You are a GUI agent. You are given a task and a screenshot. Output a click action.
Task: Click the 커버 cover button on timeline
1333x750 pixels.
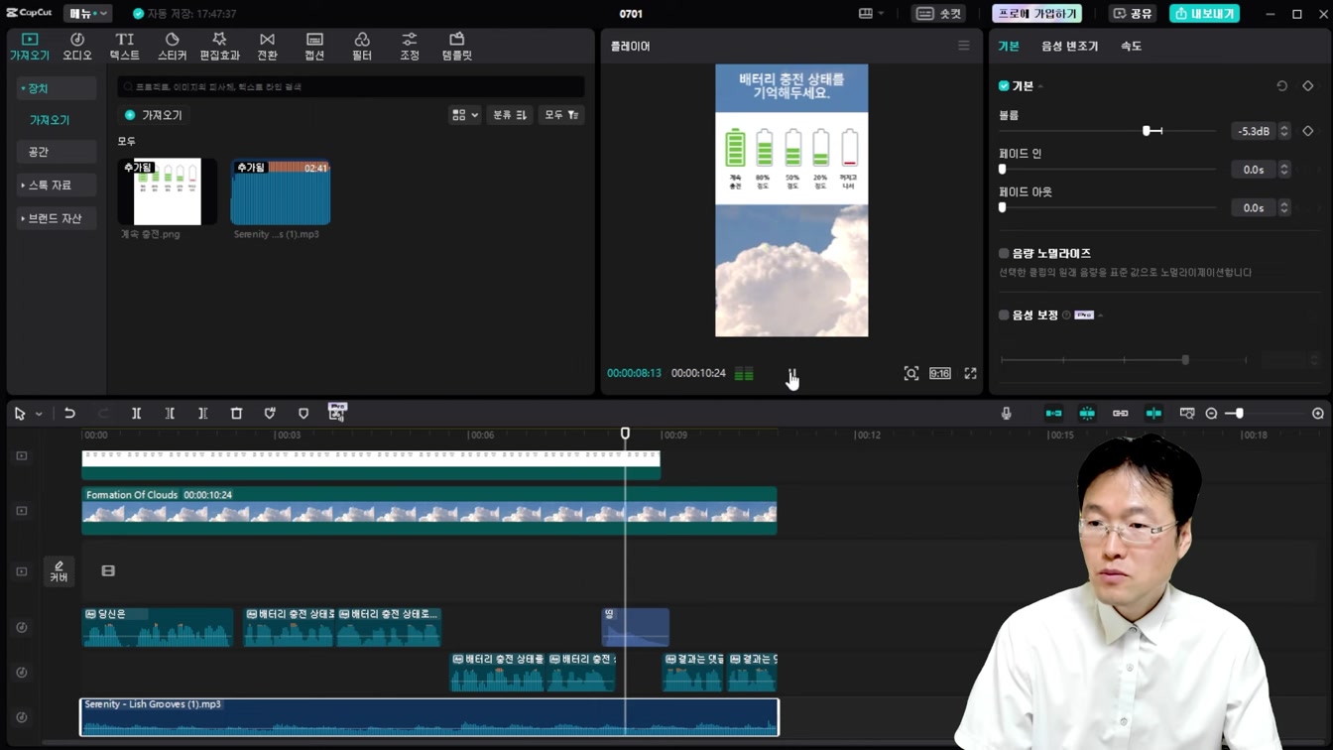59,571
